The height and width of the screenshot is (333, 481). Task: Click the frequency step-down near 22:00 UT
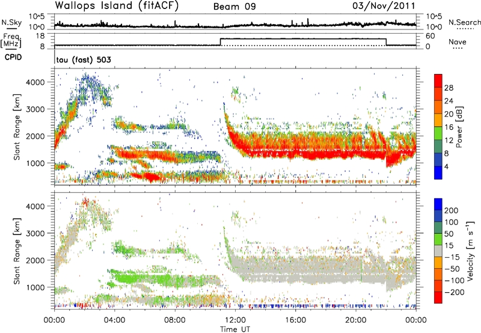(386, 42)
